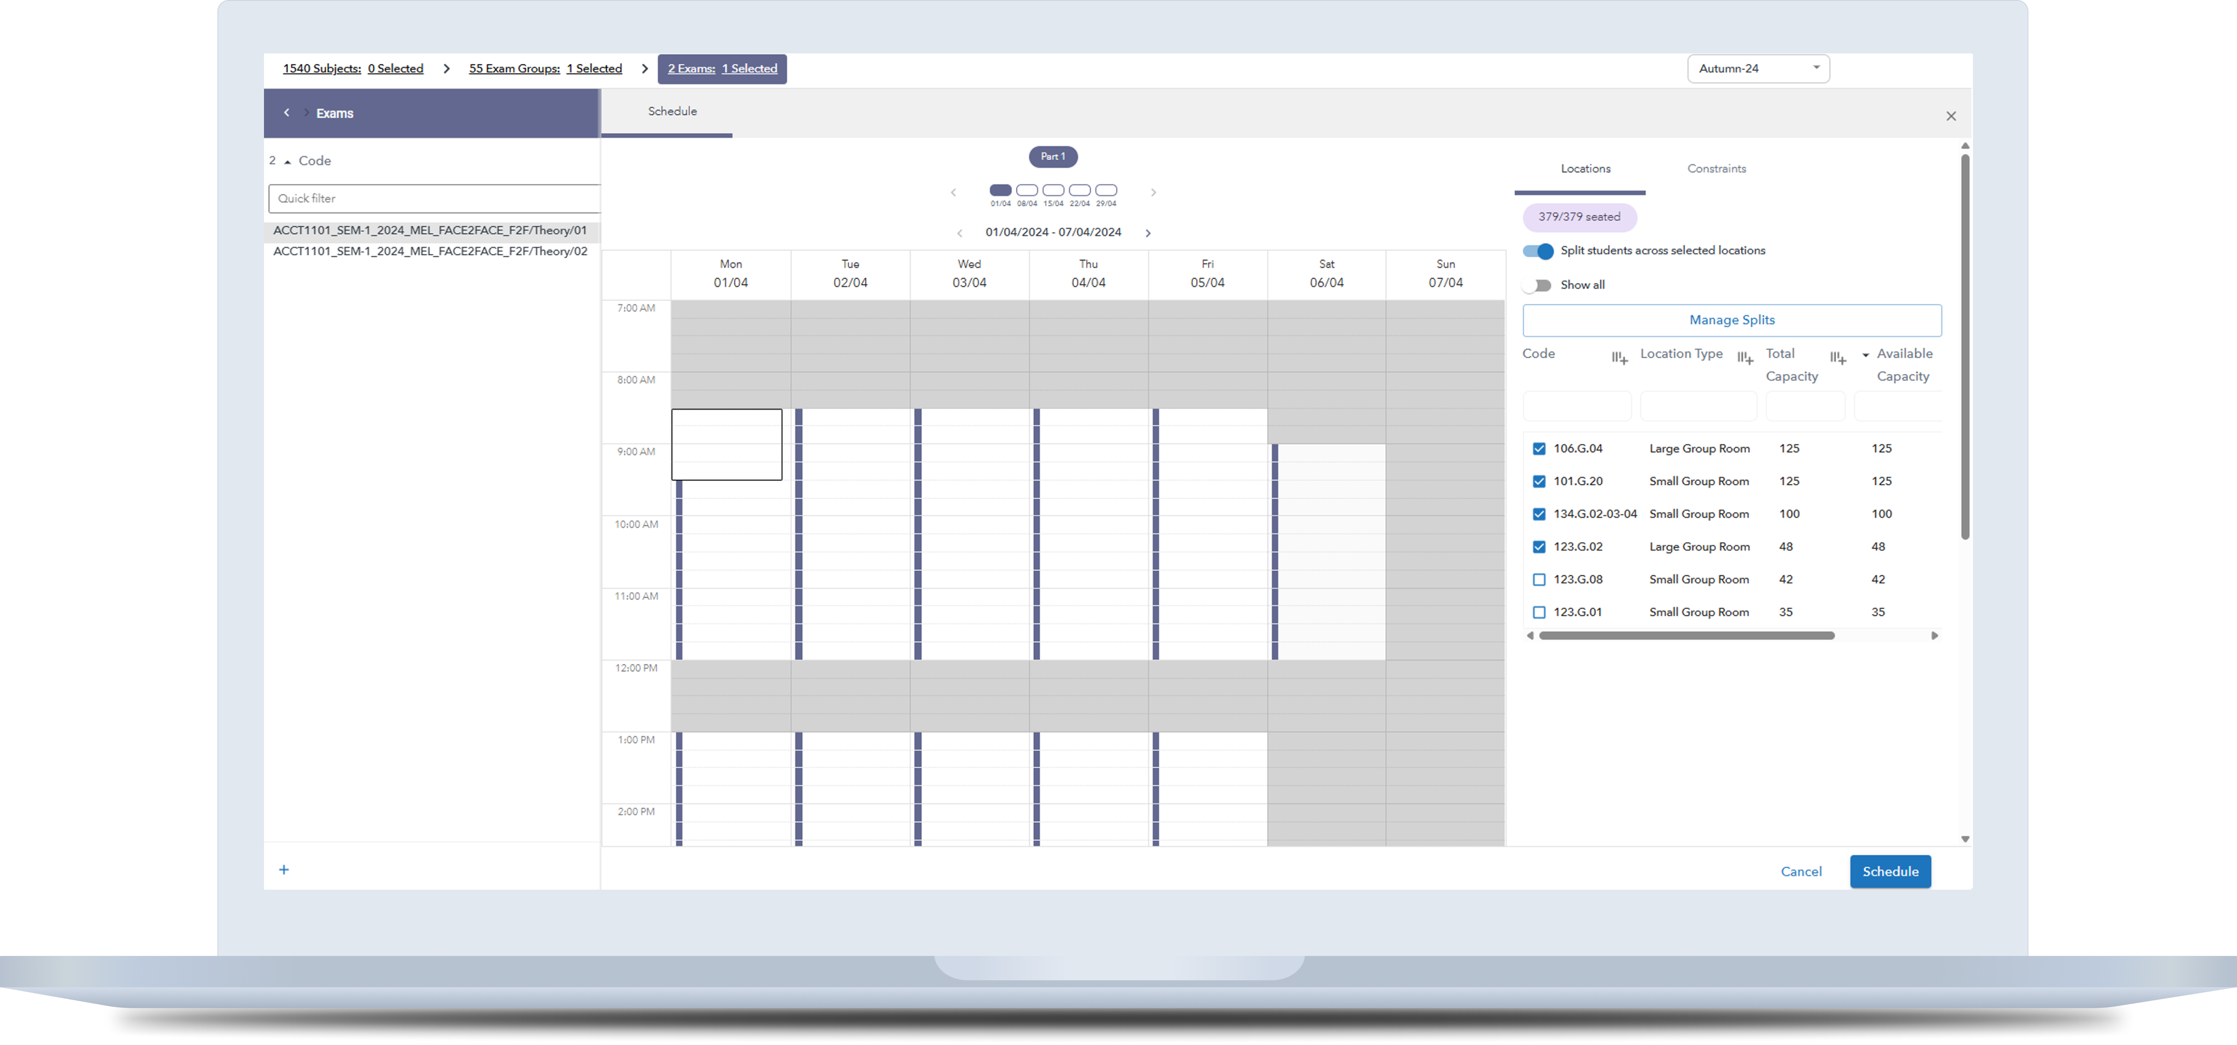Click the Manage Splits button
2237x1045 pixels.
(x=1732, y=320)
